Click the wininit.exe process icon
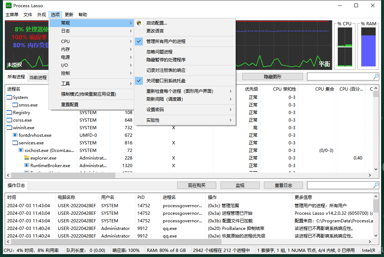The width and height of the screenshot is (384, 257). click(9, 128)
